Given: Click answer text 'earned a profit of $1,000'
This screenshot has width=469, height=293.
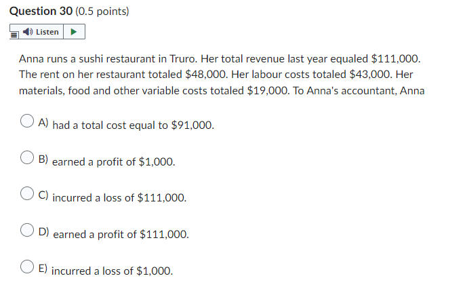Looking at the screenshot, I should pyautogui.click(x=113, y=161).
